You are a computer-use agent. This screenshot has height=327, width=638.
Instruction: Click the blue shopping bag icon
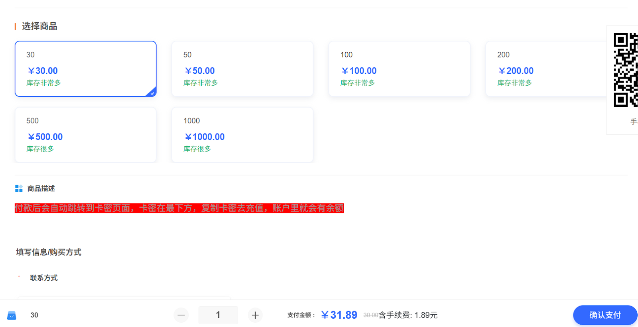pyautogui.click(x=12, y=315)
